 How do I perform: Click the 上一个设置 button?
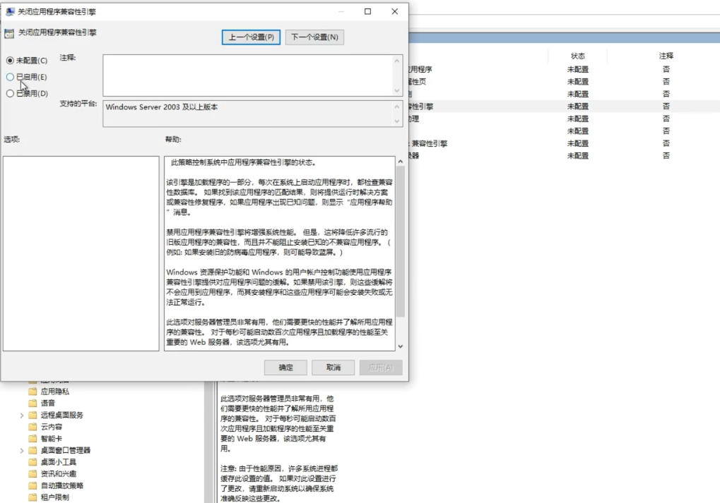point(251,37)
